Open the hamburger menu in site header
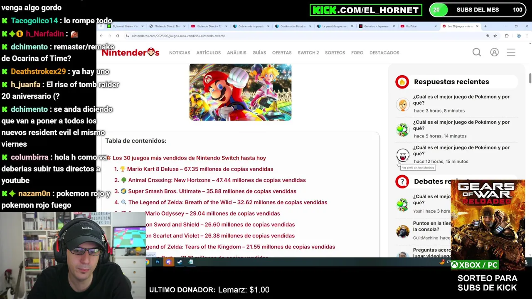 [x=511, y=52]
